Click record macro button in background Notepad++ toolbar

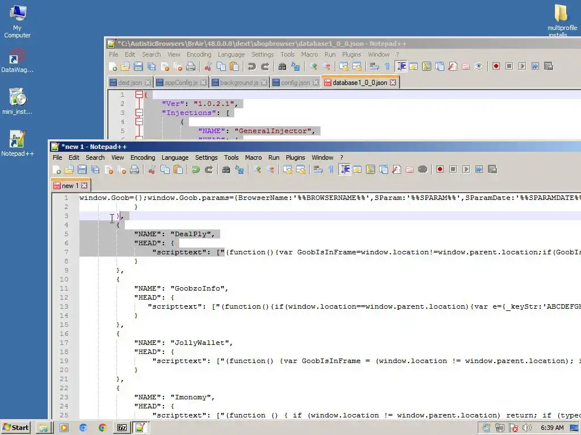point(496,66)
